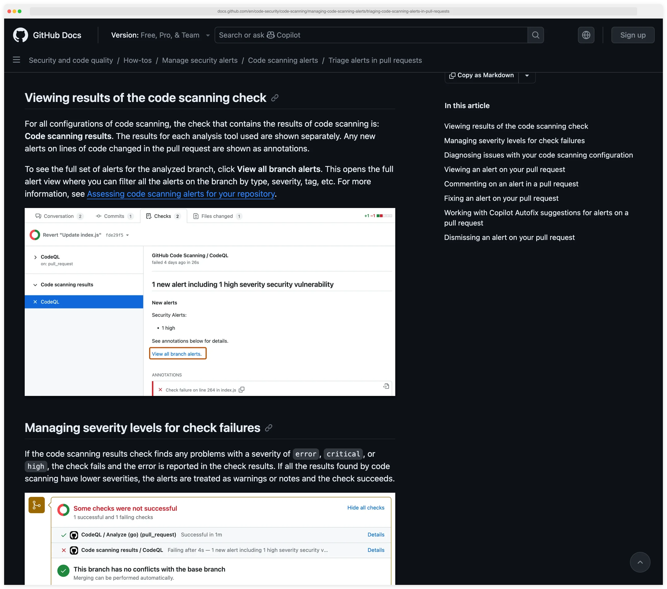Click the Copilot icon in the search bar
Viewport: 667px width, 589px height.
270,35
